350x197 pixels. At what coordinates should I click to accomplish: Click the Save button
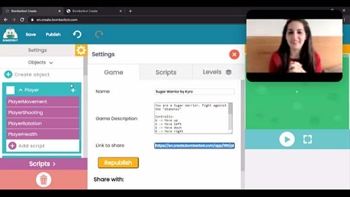pos(31,35)
